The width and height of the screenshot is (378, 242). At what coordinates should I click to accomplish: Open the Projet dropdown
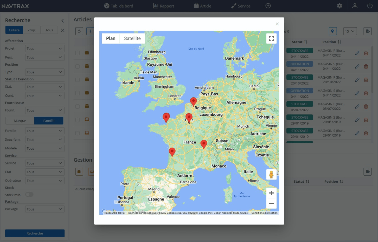click(44, 48)
